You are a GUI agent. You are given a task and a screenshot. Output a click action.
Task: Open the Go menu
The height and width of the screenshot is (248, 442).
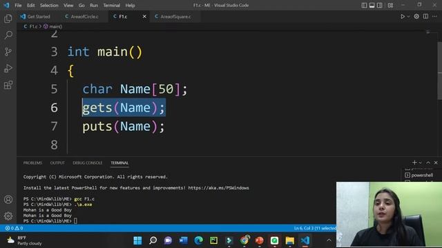81,6
